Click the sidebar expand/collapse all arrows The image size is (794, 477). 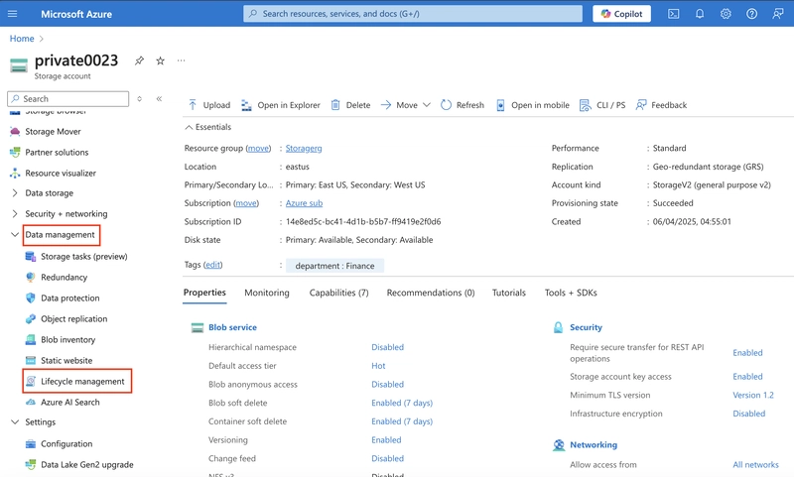(x=139, y=98)
